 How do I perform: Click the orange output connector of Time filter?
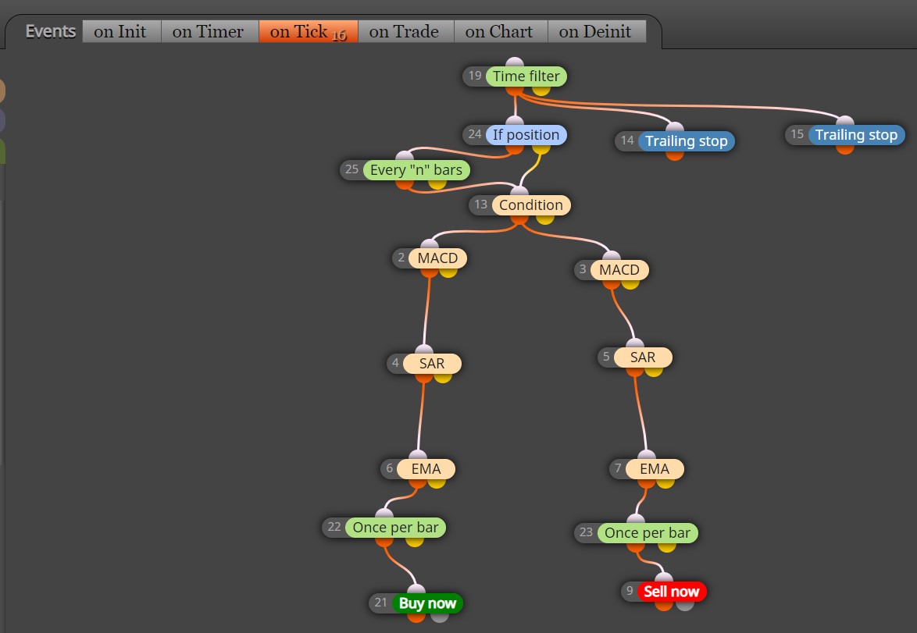point(515,91)
